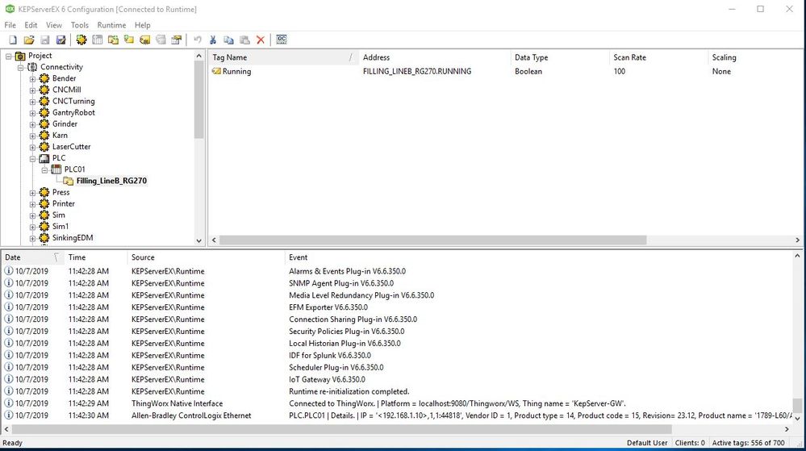The width and height of the screenshot is (806, 451).
Task: Select the 'IoT Gateway V6.6.350.0' event row
Action: pyautogui.click(x=396, y=379)
